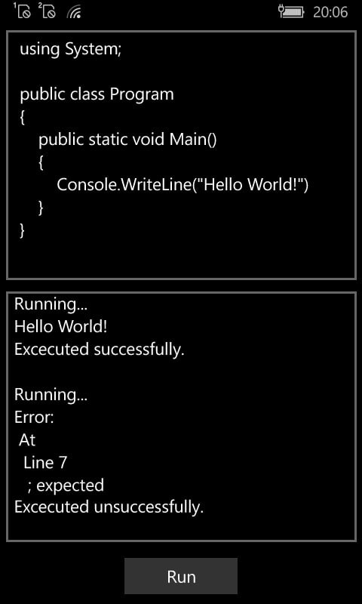Tap the Wi-Fi signal icon
This screenshot has width=362, height=604.
(x=73, y=12)
